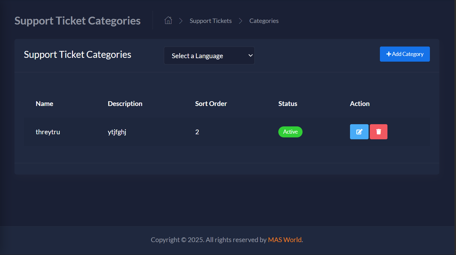The height and width of the screenshot is (255, 456).
Task: Click the plus icon on Add Category
Action: tap(389, 54)
